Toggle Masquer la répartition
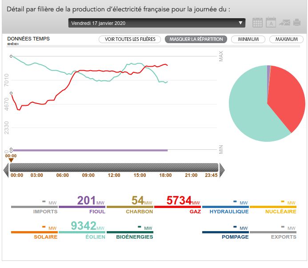The image size is (308, 268). click(x=196, y=39)
